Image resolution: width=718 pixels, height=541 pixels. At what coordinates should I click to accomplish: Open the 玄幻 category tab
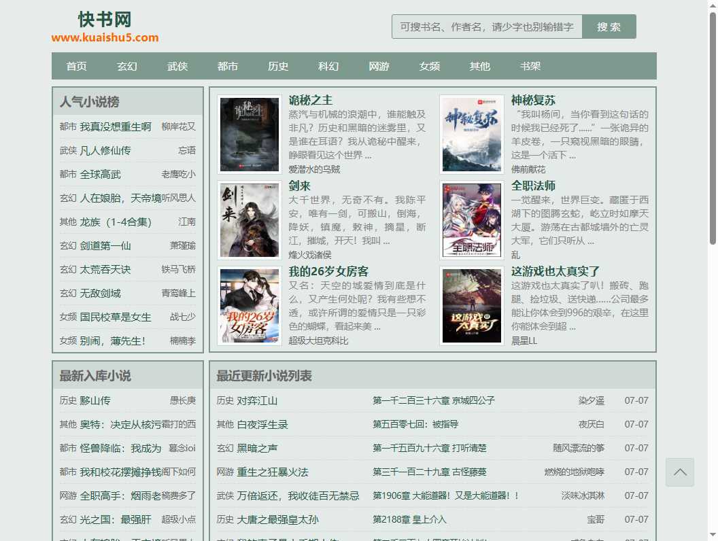pyautogui.click(x=126, y=66)
